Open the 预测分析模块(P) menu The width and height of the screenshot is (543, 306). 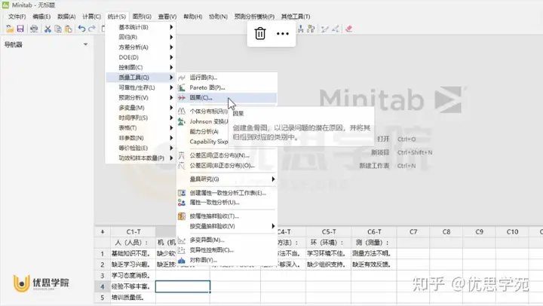[255, 17]
